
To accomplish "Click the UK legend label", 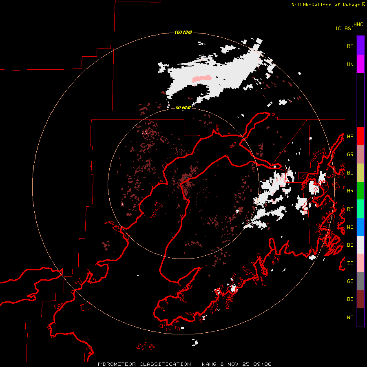I will [350, 64].
